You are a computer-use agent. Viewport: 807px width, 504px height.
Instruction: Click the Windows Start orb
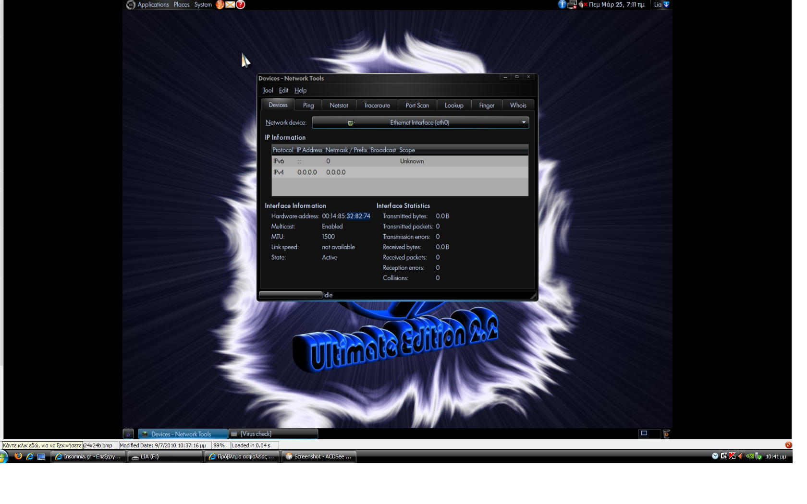(x=4, y=457)
